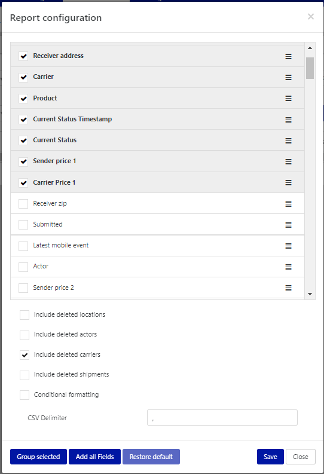Click the Add all Fields button

click(x=94, y=457)
